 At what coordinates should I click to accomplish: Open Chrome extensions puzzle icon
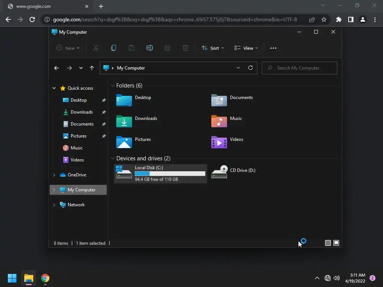click(338, 19)
